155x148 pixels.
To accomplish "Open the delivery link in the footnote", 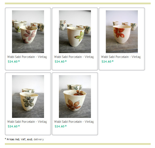I will pos(39,139).
